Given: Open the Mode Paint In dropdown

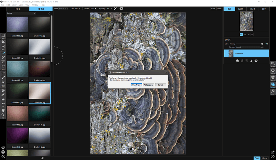Looking at the screenshot, I should (x=63, y=9).
